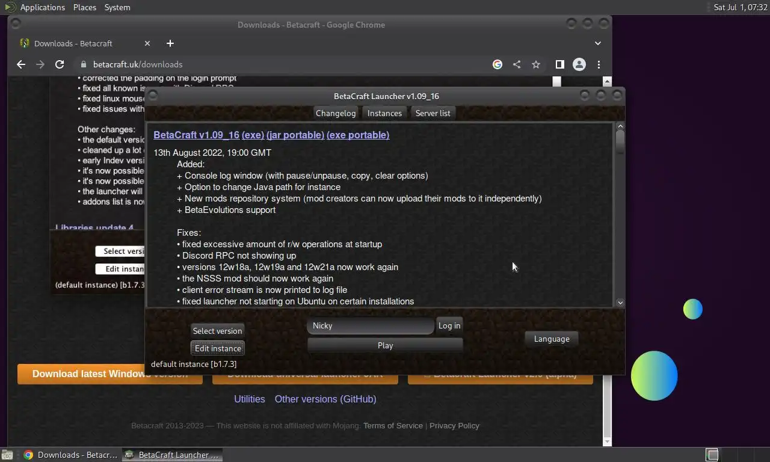Go back in Chrome browser

click(21, 64)
